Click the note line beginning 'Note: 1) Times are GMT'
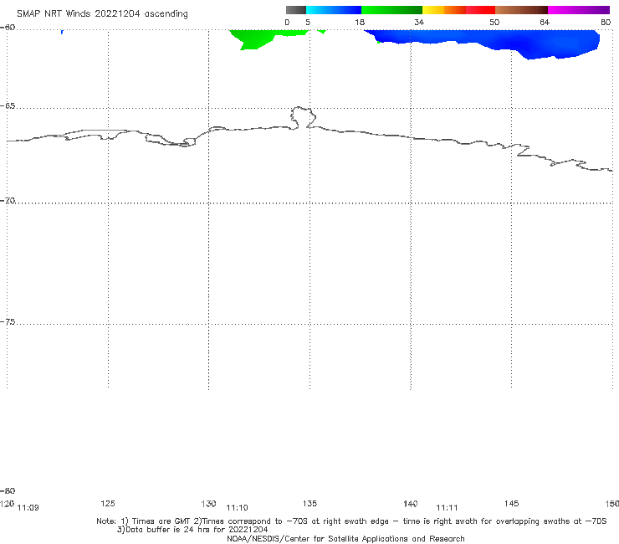 click(x=351, y=521)
